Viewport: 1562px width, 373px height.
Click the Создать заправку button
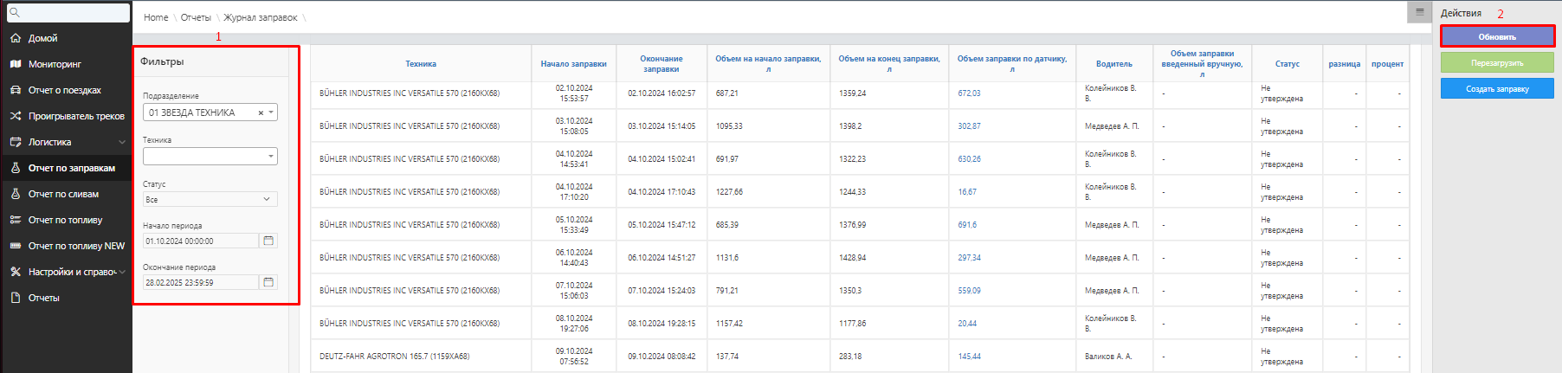[1496, 89]
